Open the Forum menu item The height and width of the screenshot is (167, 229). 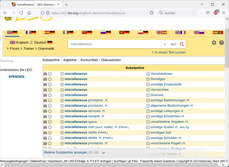[x=14, y=49]
